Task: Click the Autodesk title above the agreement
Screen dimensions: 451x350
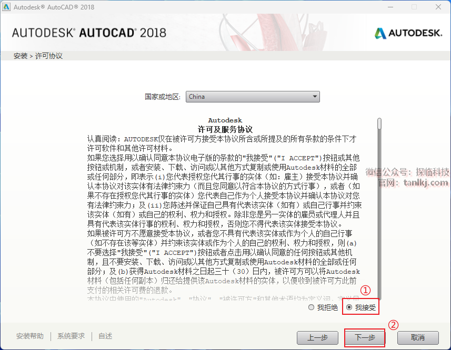Action: (225, 120)
